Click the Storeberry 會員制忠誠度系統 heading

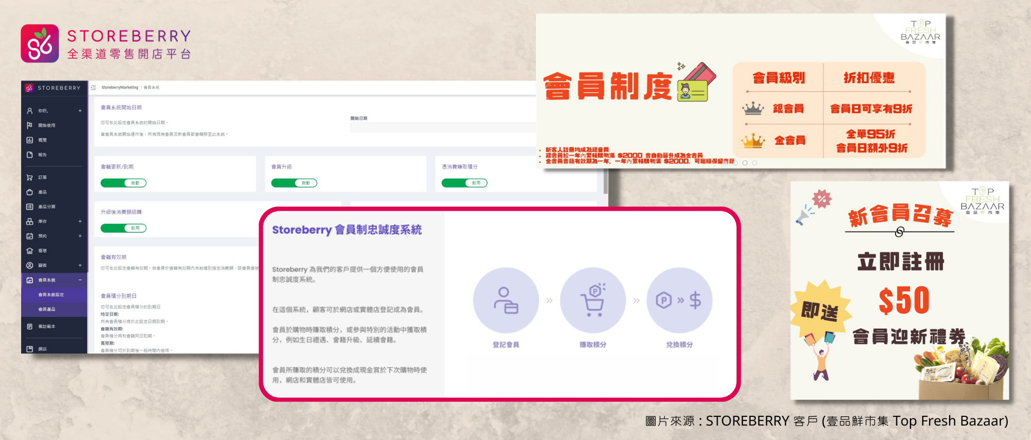(x=347, y=230)
